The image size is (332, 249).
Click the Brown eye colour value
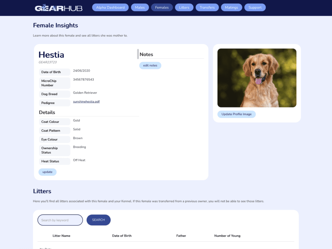click(x=78, y=138)
